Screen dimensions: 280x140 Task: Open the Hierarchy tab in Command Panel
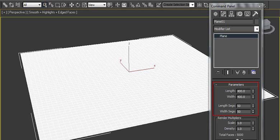[231, 14]
